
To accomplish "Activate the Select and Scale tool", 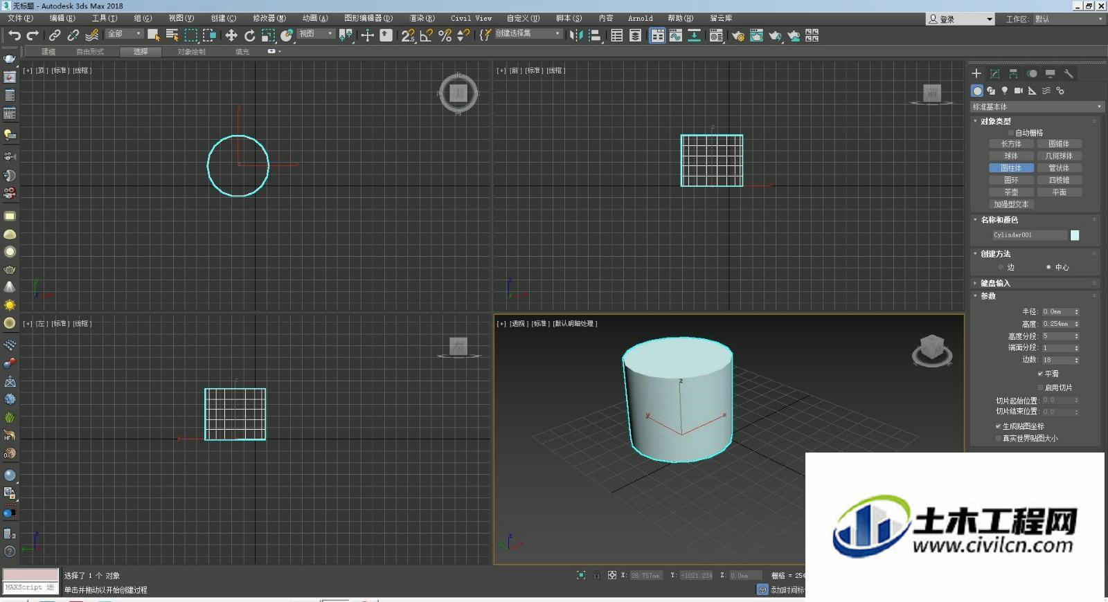I will point(268,35).
